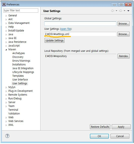Expand the JavaScript tree node
The height and width of the screenshot is (144, 134).
pyautogui.click(x=6, y=46)
